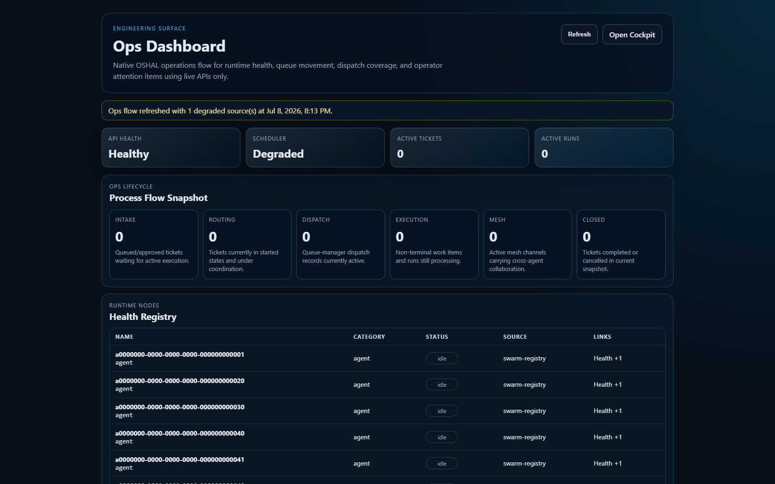This screenshot has height=484, width=775.
Task: Click the Closed stage card
Action: 621,244
